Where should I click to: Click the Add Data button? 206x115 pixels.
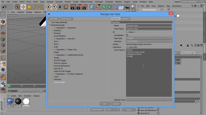coord(54,19)
